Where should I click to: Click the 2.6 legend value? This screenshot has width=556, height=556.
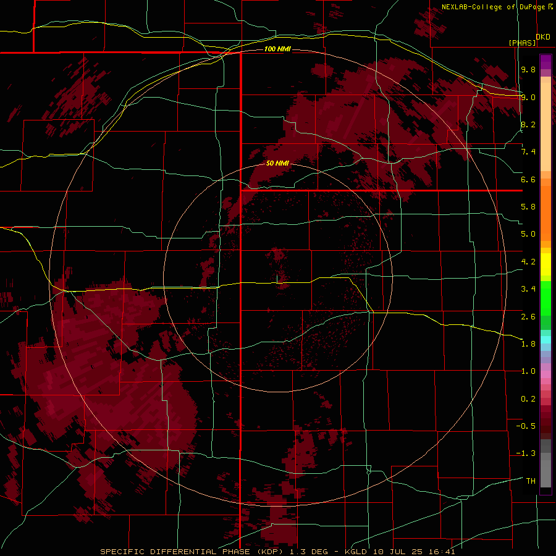coord(528,317)
